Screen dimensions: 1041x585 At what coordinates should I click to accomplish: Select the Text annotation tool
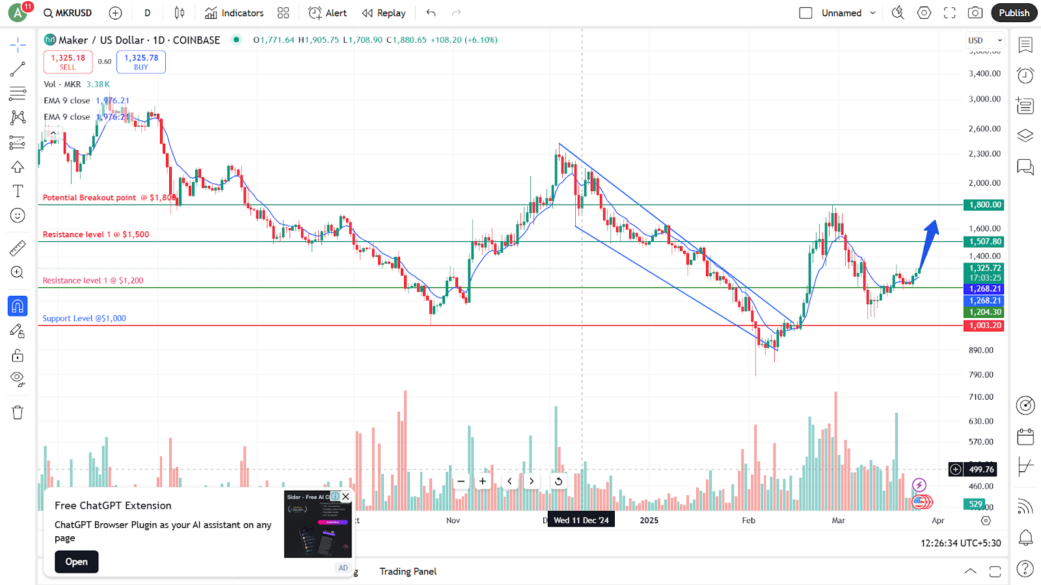[x=18, y=191]
